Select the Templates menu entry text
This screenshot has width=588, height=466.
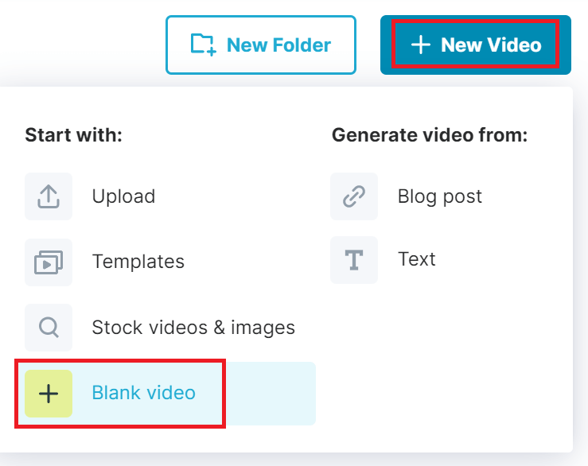pyautogui.click(x=138, y=262)
